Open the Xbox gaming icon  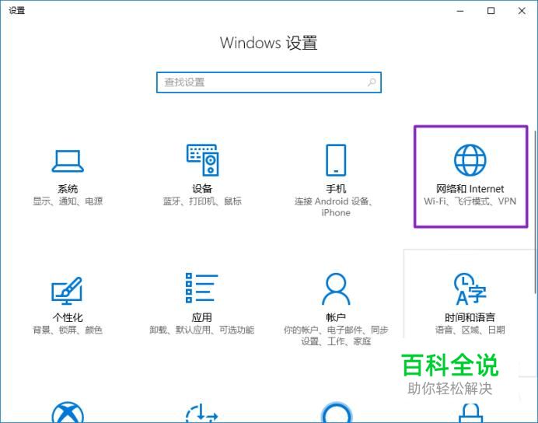coord(68,412)
